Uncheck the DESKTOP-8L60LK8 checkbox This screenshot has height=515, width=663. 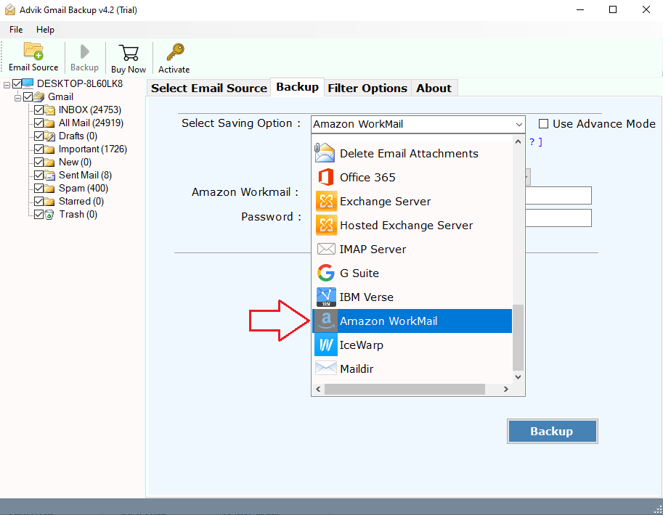pos(17,83)
